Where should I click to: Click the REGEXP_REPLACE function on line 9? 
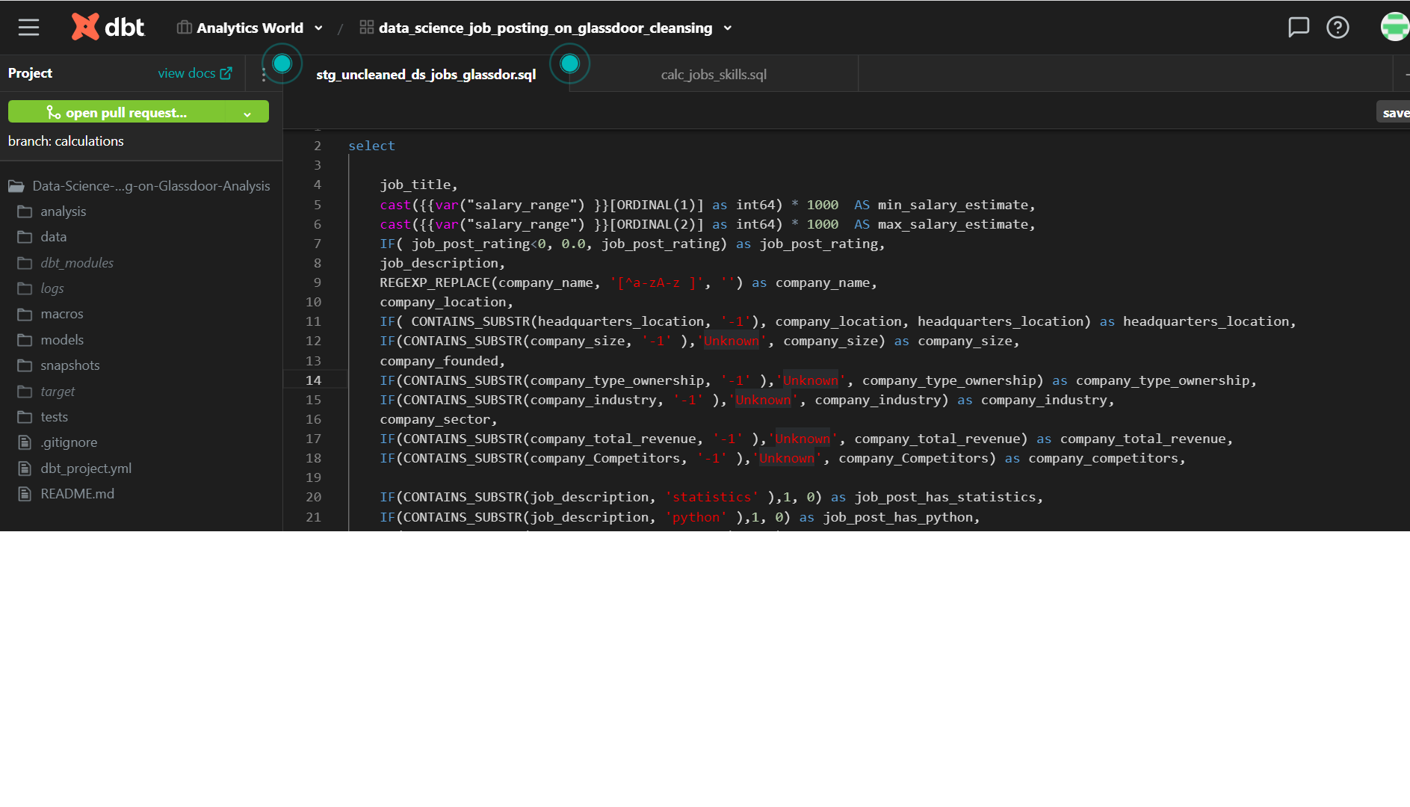point(434,282)
